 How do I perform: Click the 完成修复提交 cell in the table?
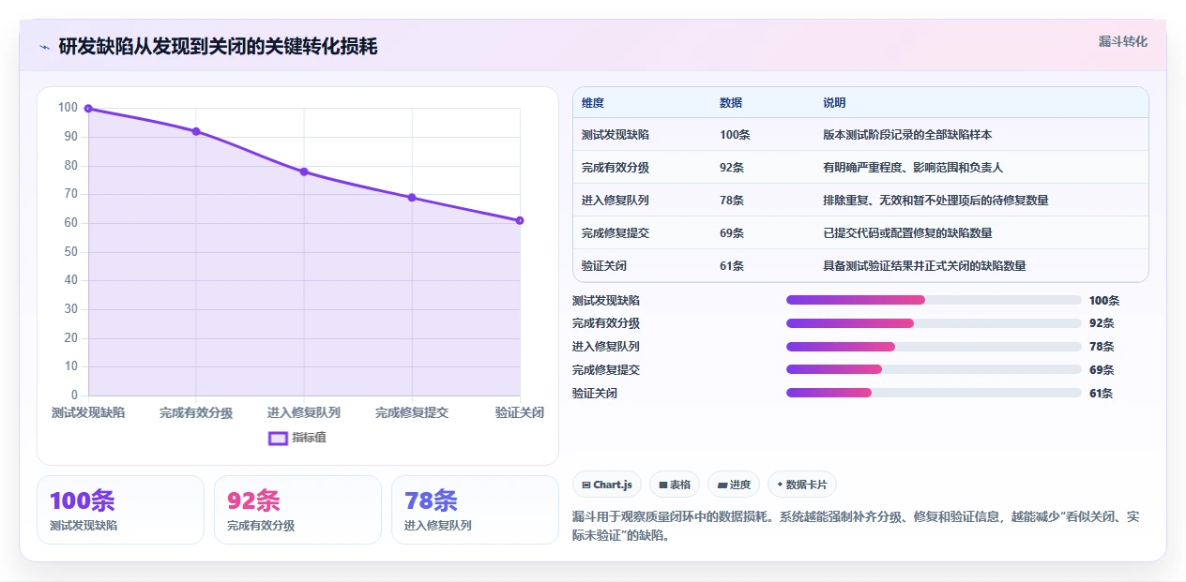point(616,232)
